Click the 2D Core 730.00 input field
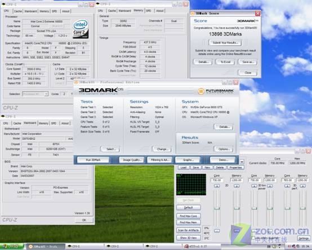Image resolution: width=312 pixels, height=250 pixels. click(x=217, y=180)
